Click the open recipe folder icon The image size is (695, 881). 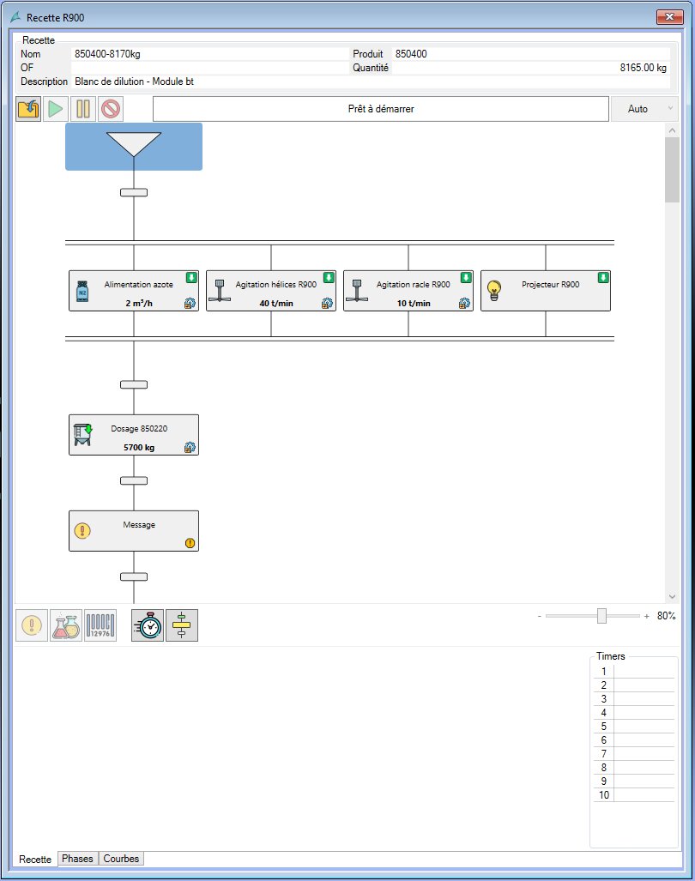pyautogui.click(x=28, y=109)
